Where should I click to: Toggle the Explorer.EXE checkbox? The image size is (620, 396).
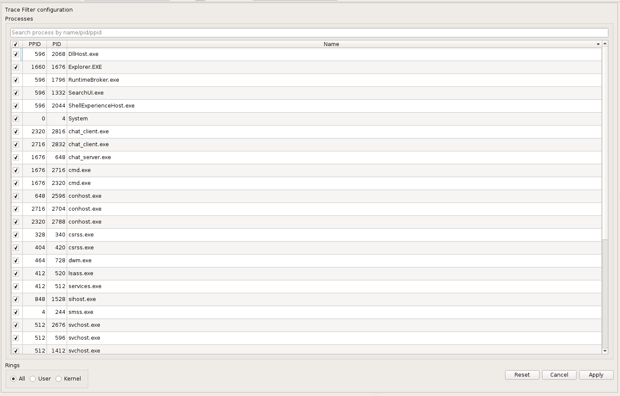[x=16, y=67]
